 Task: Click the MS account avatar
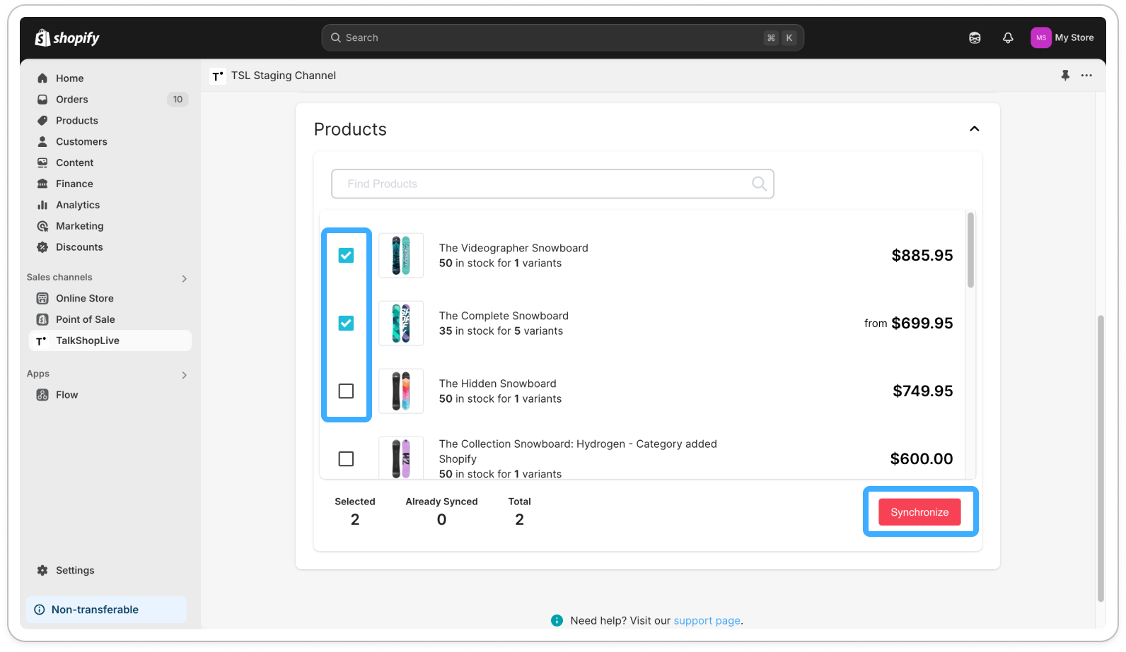[x=1041, y=38]
